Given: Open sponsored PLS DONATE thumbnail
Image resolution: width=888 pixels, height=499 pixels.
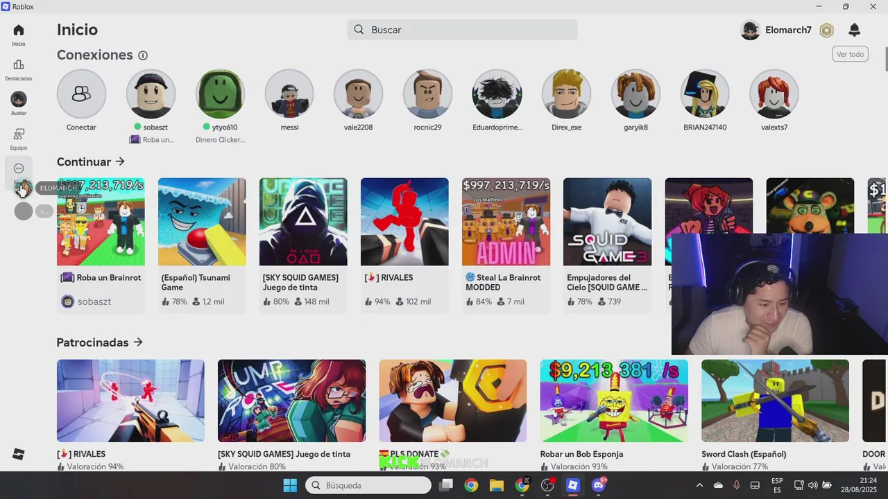Looking at the screenshot, I should (453, 401).
